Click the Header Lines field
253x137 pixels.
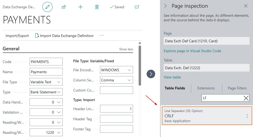pos(116,109)
